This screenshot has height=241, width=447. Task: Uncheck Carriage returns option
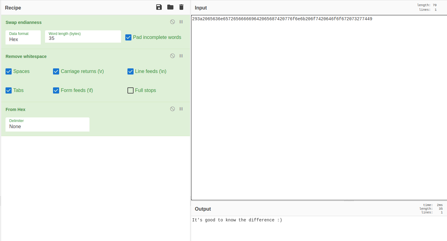click(x=56, y=71)
